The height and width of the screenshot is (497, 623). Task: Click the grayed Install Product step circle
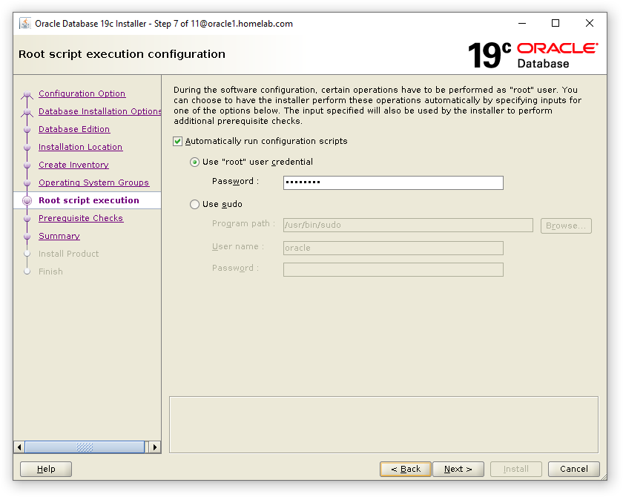click(x=27, y=254)
